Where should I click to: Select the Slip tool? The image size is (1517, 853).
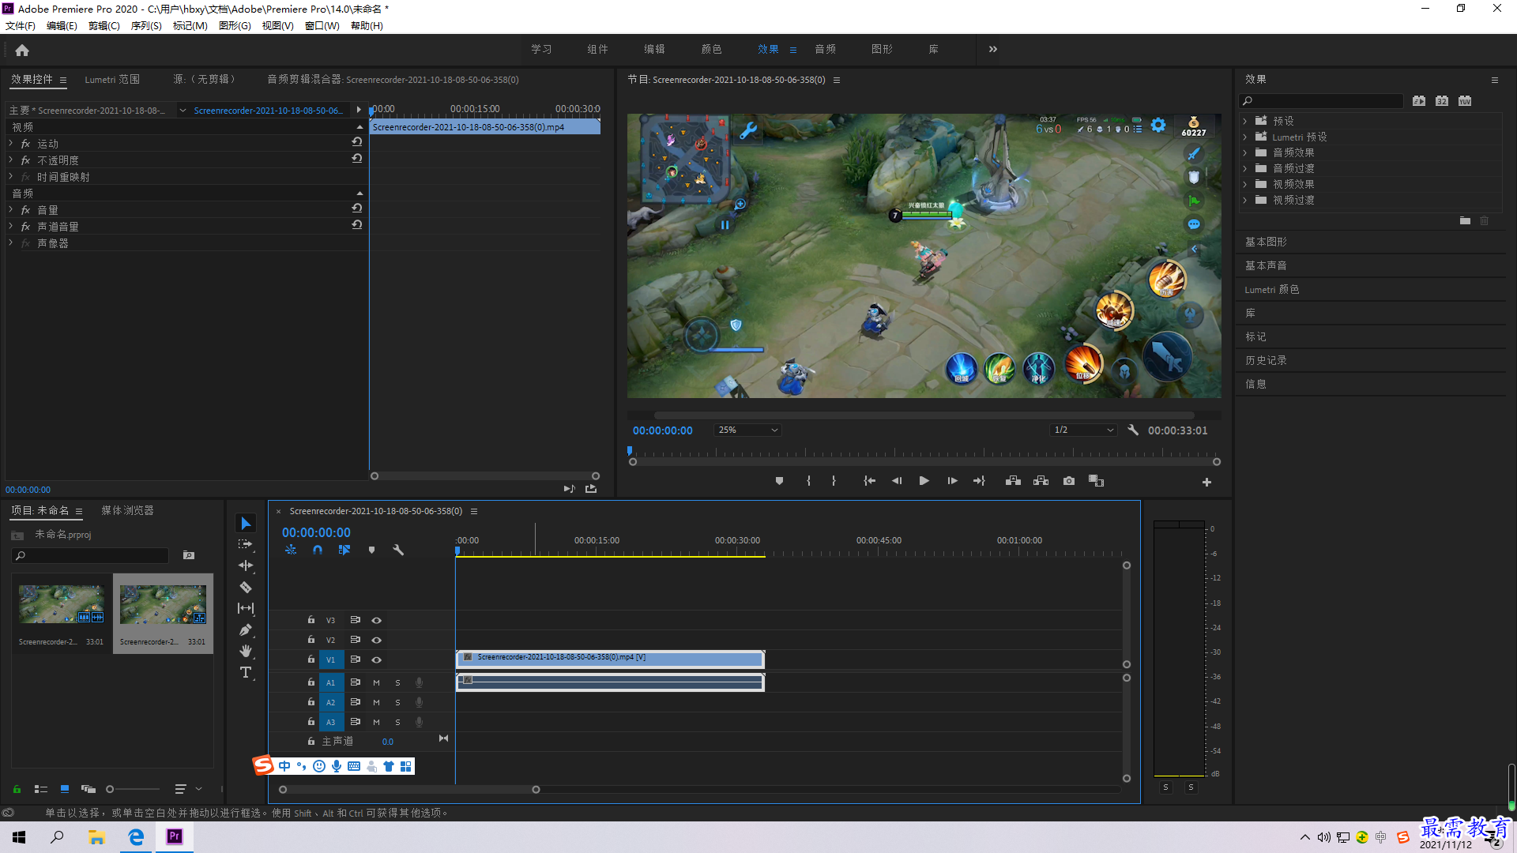pos(246,608)
